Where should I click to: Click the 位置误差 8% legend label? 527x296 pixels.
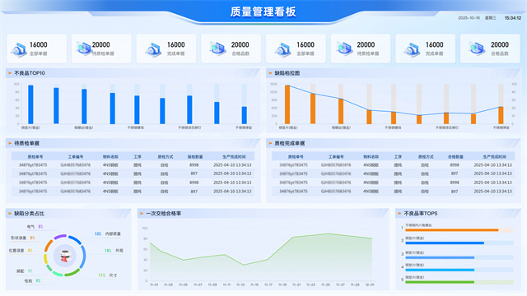(x=21, y=250)
